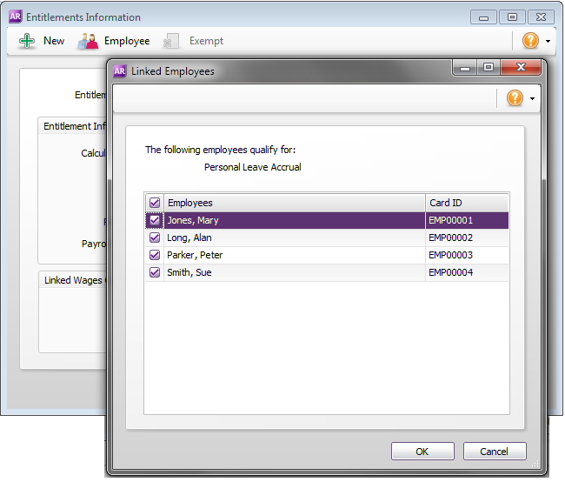Deselect the Smith, Sue checkbox
565x482 pixels.
point(155,272)
